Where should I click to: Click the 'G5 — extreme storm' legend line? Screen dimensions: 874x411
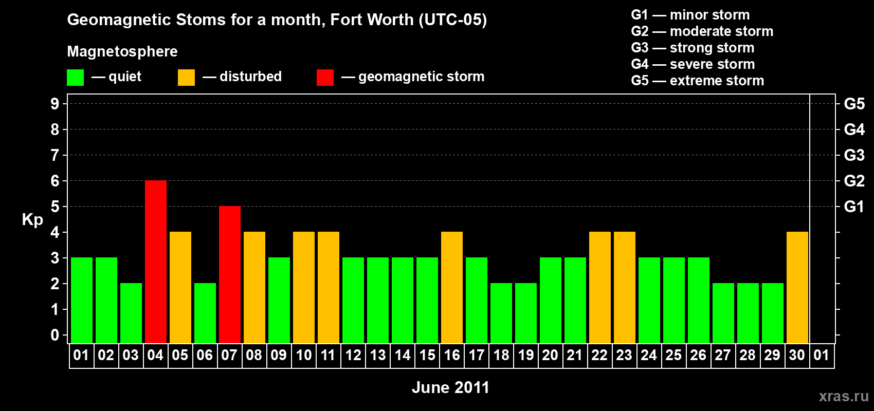click(x=698, y=81)
